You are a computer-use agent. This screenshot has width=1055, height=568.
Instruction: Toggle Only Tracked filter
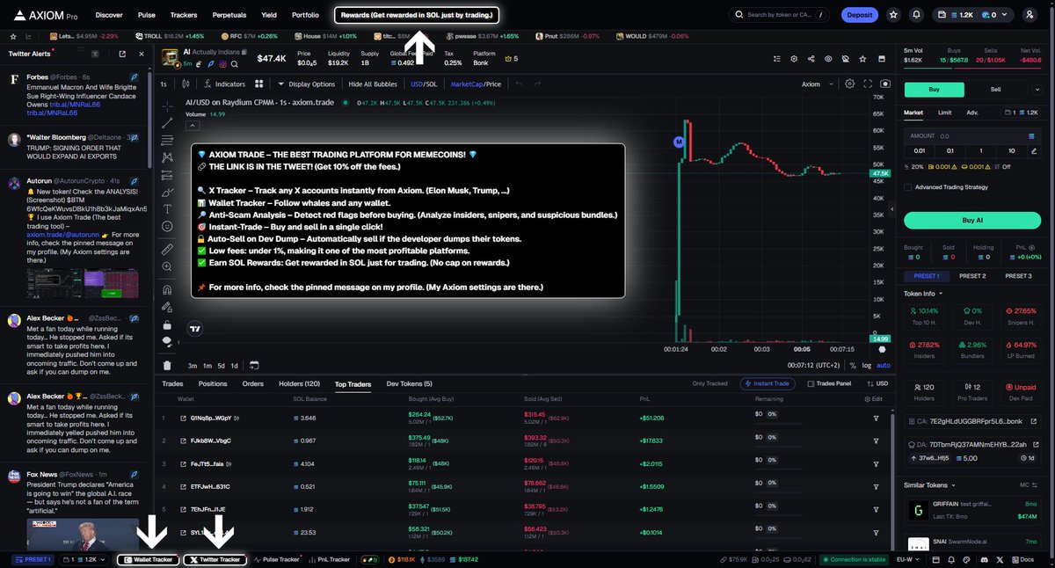[709, 383]
